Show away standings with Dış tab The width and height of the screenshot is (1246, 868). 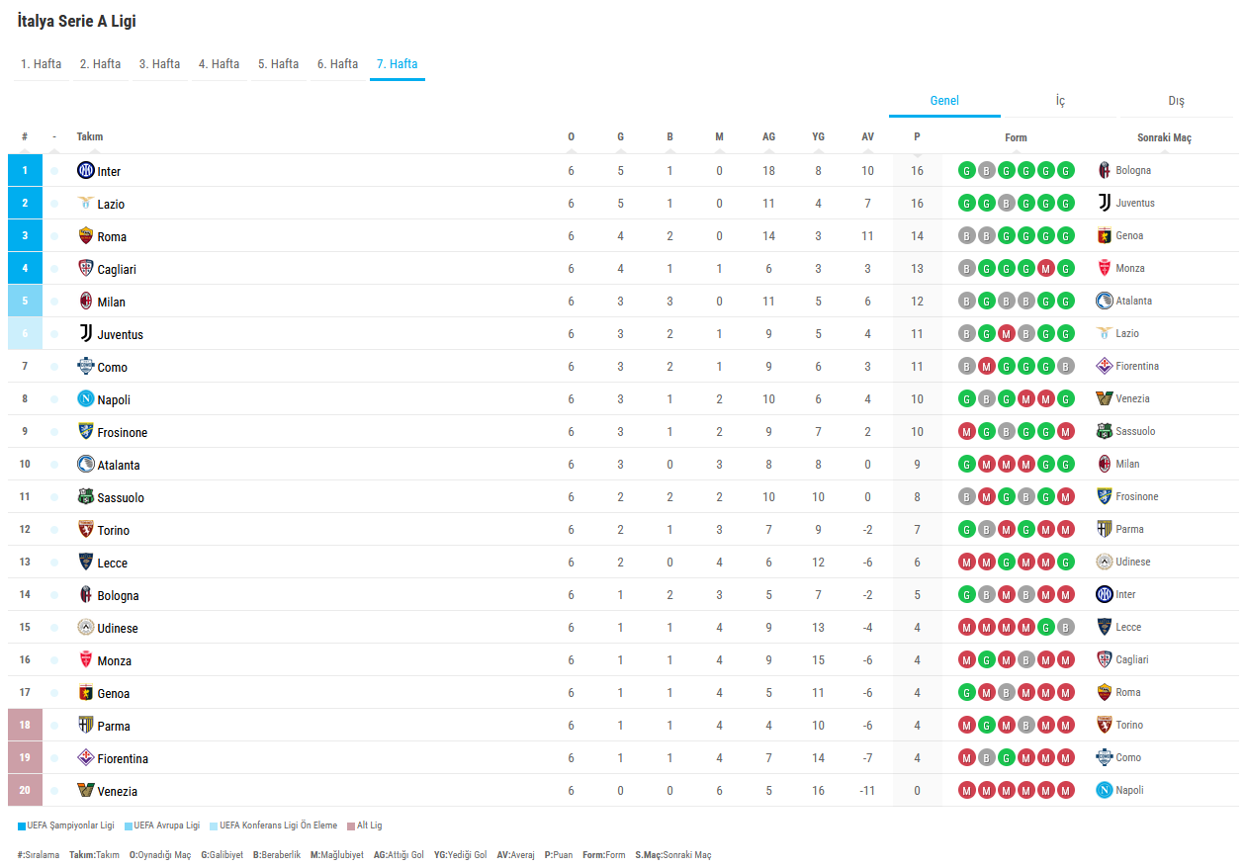1176,101
